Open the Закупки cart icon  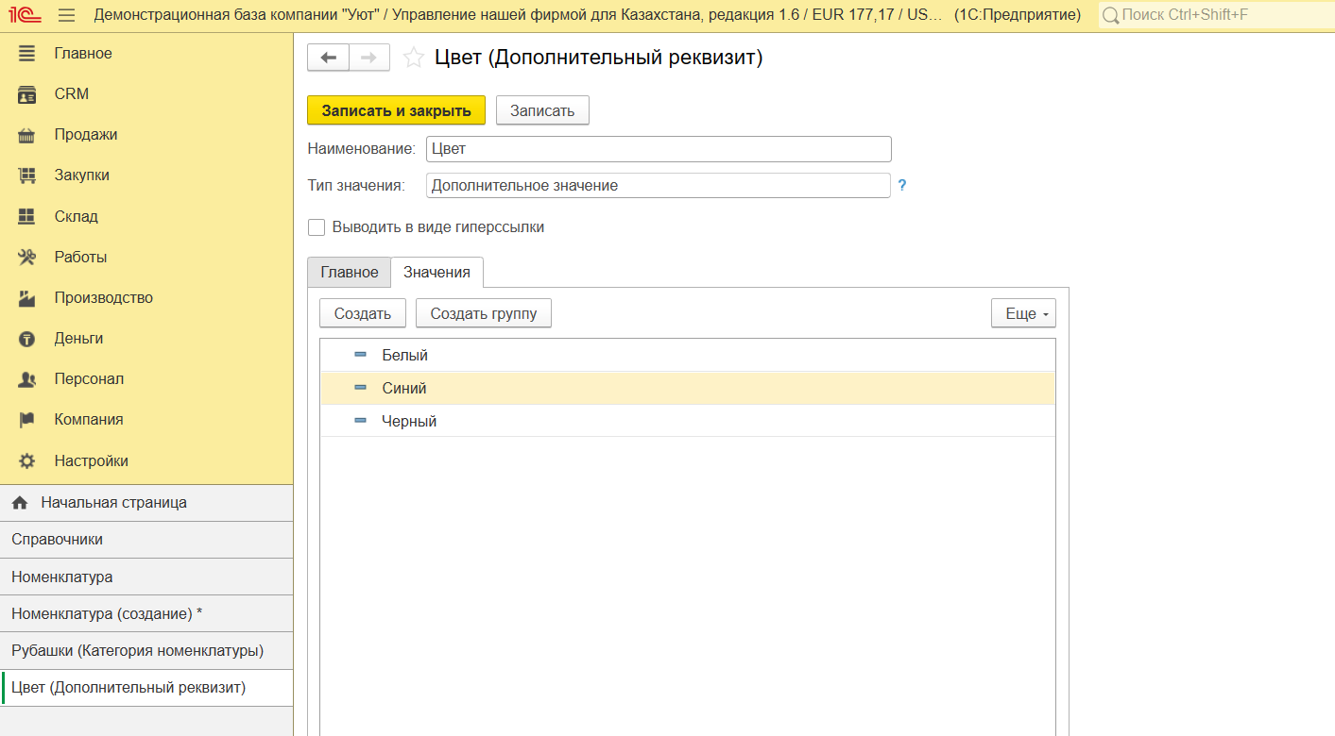point(26,176)
